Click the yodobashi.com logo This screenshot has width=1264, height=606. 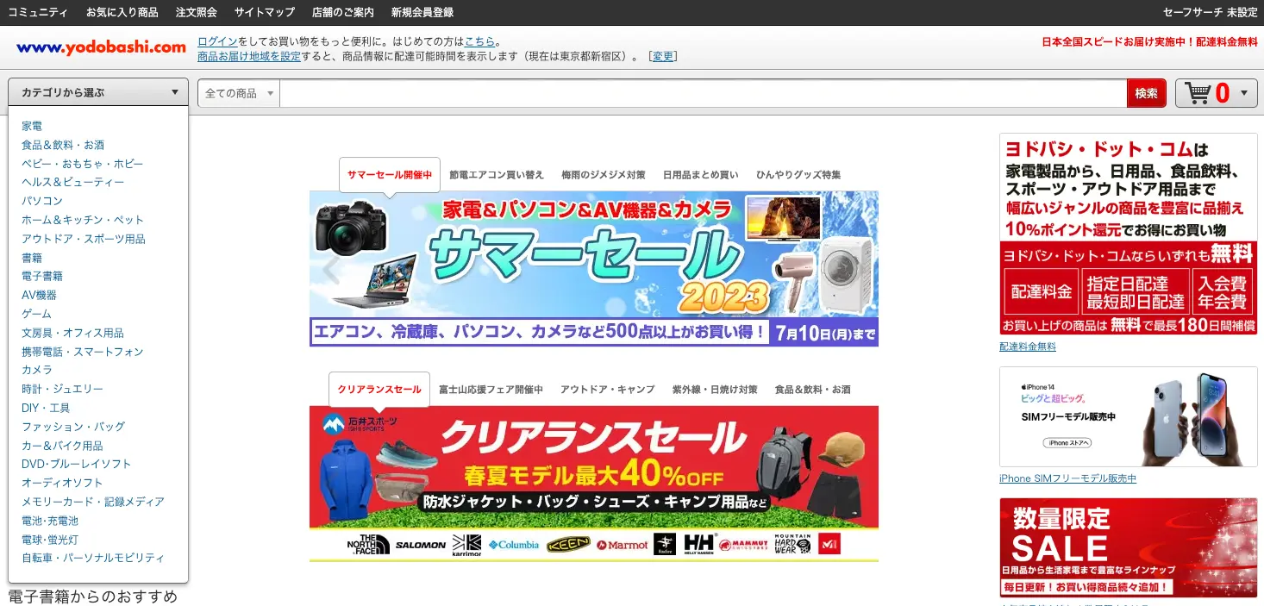point(101,47)
